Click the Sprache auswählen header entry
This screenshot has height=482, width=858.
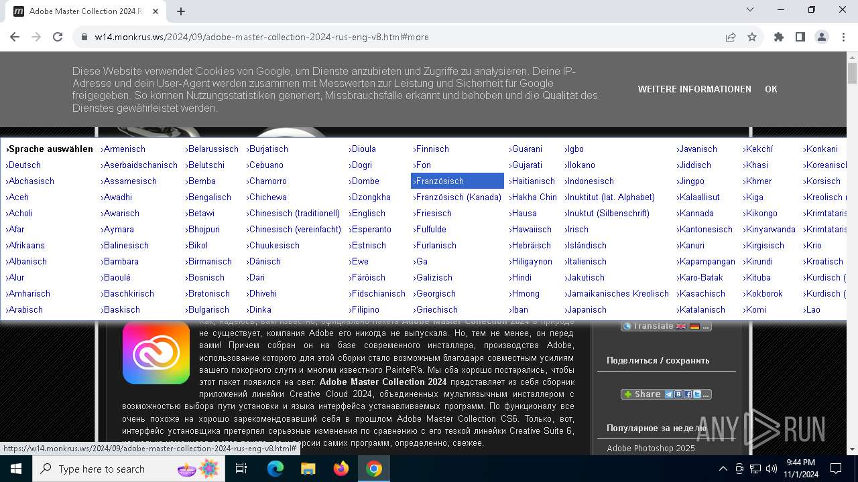tap(49, 149)
